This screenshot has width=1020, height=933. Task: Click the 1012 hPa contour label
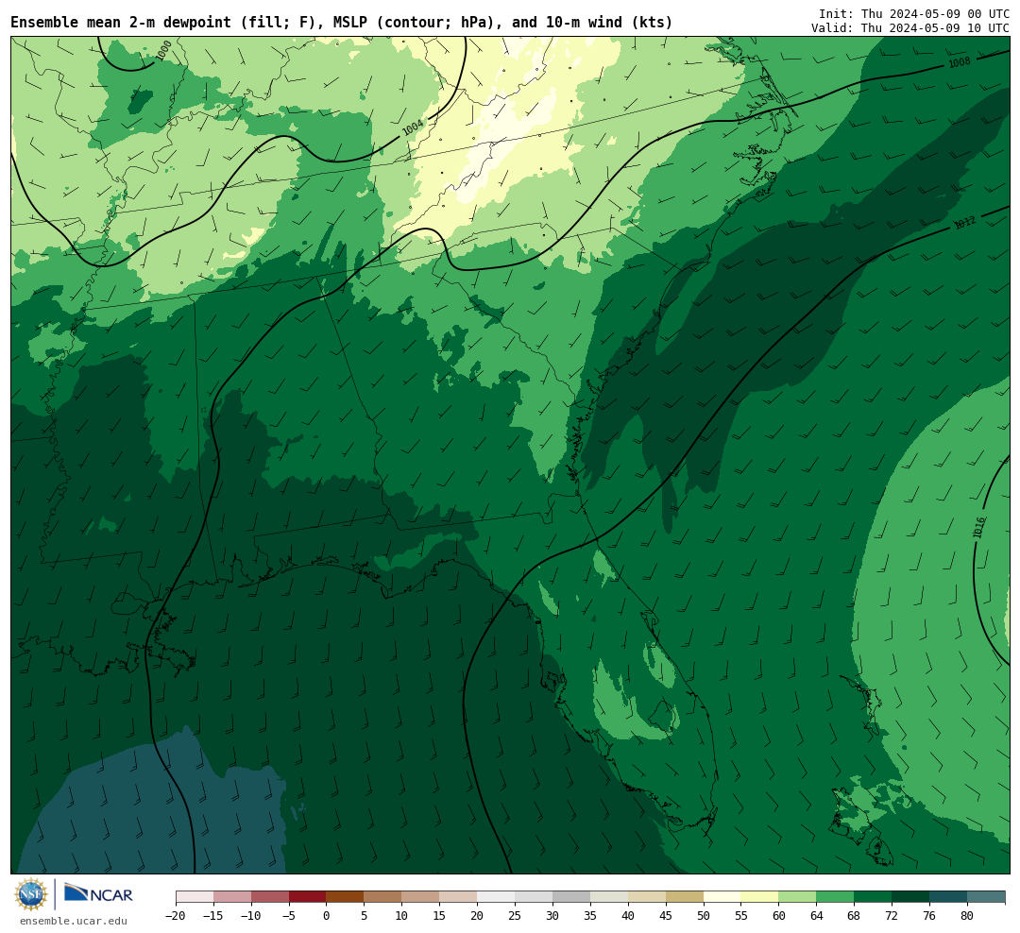[964, 223]
